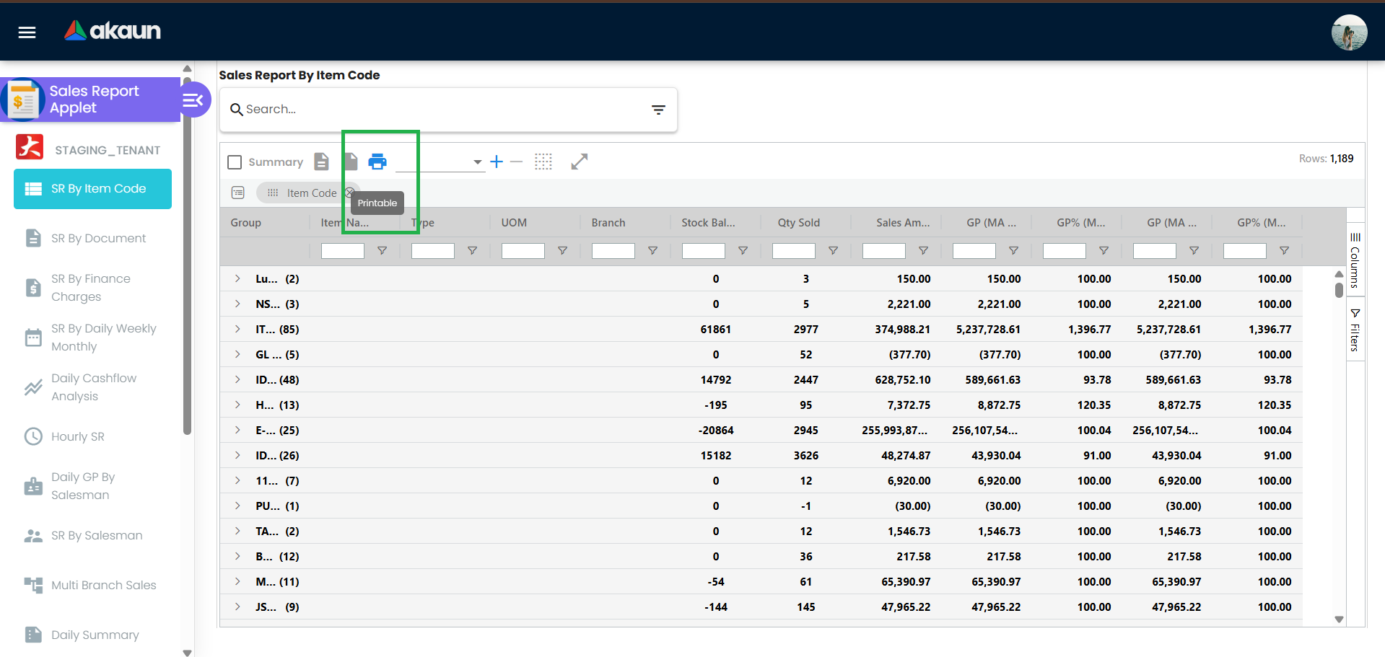Screen dimensions: 1385x657
Task: Open the toolbar dropdown beside the print icon
Action: [477, 162]
